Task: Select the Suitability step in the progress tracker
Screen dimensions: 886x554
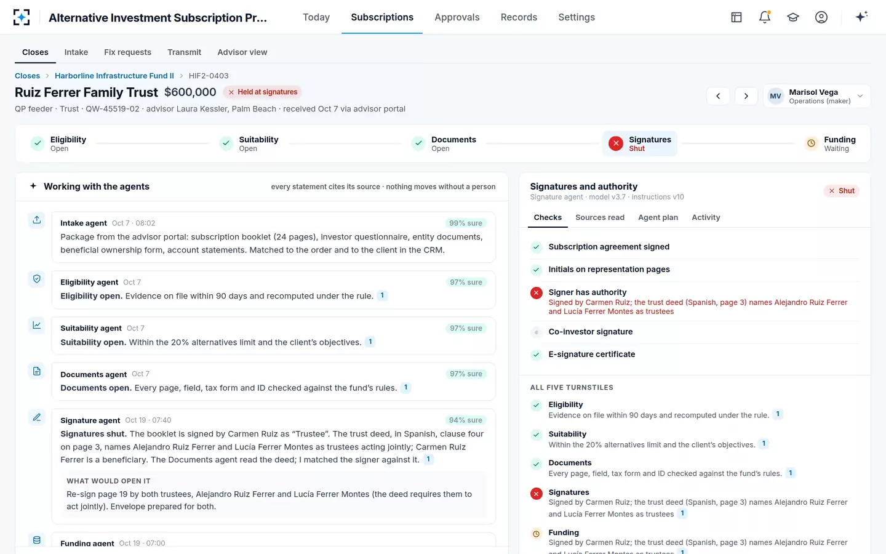Action: (249, 143)
